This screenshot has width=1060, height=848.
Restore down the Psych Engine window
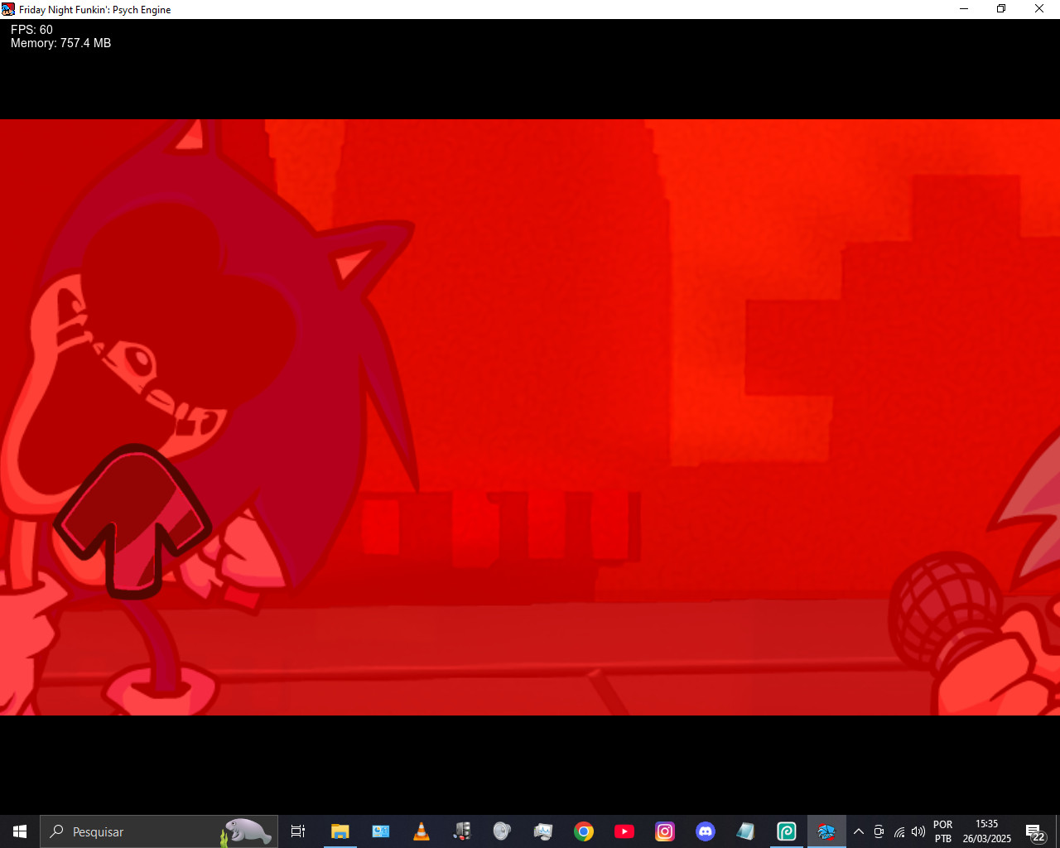pos(1001,9)
